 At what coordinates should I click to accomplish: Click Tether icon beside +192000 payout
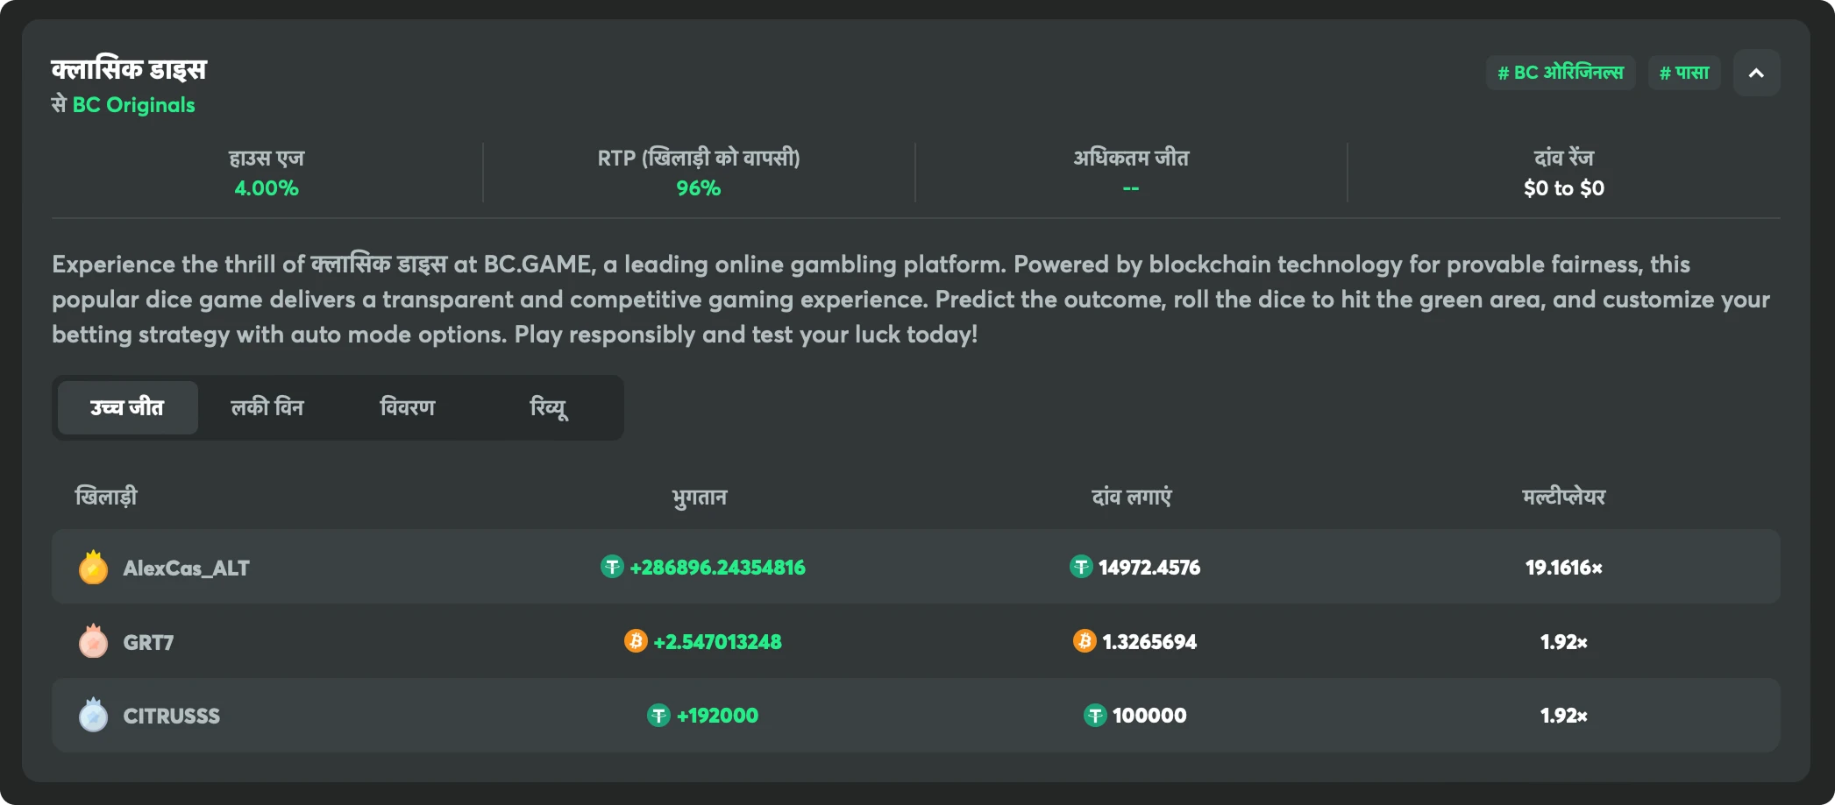pos(658,716)
